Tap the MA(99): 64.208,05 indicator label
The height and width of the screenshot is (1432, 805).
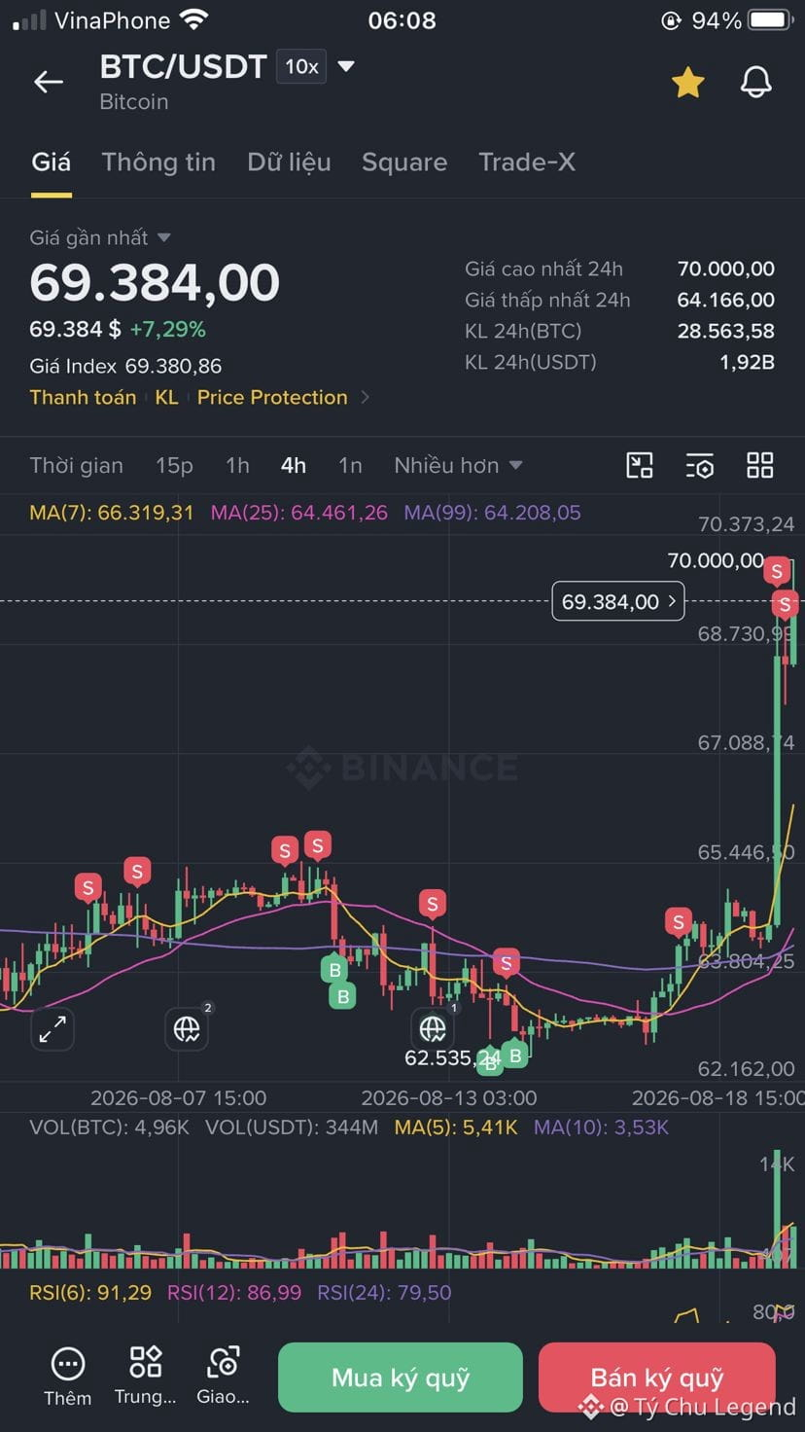coord(493,512)
